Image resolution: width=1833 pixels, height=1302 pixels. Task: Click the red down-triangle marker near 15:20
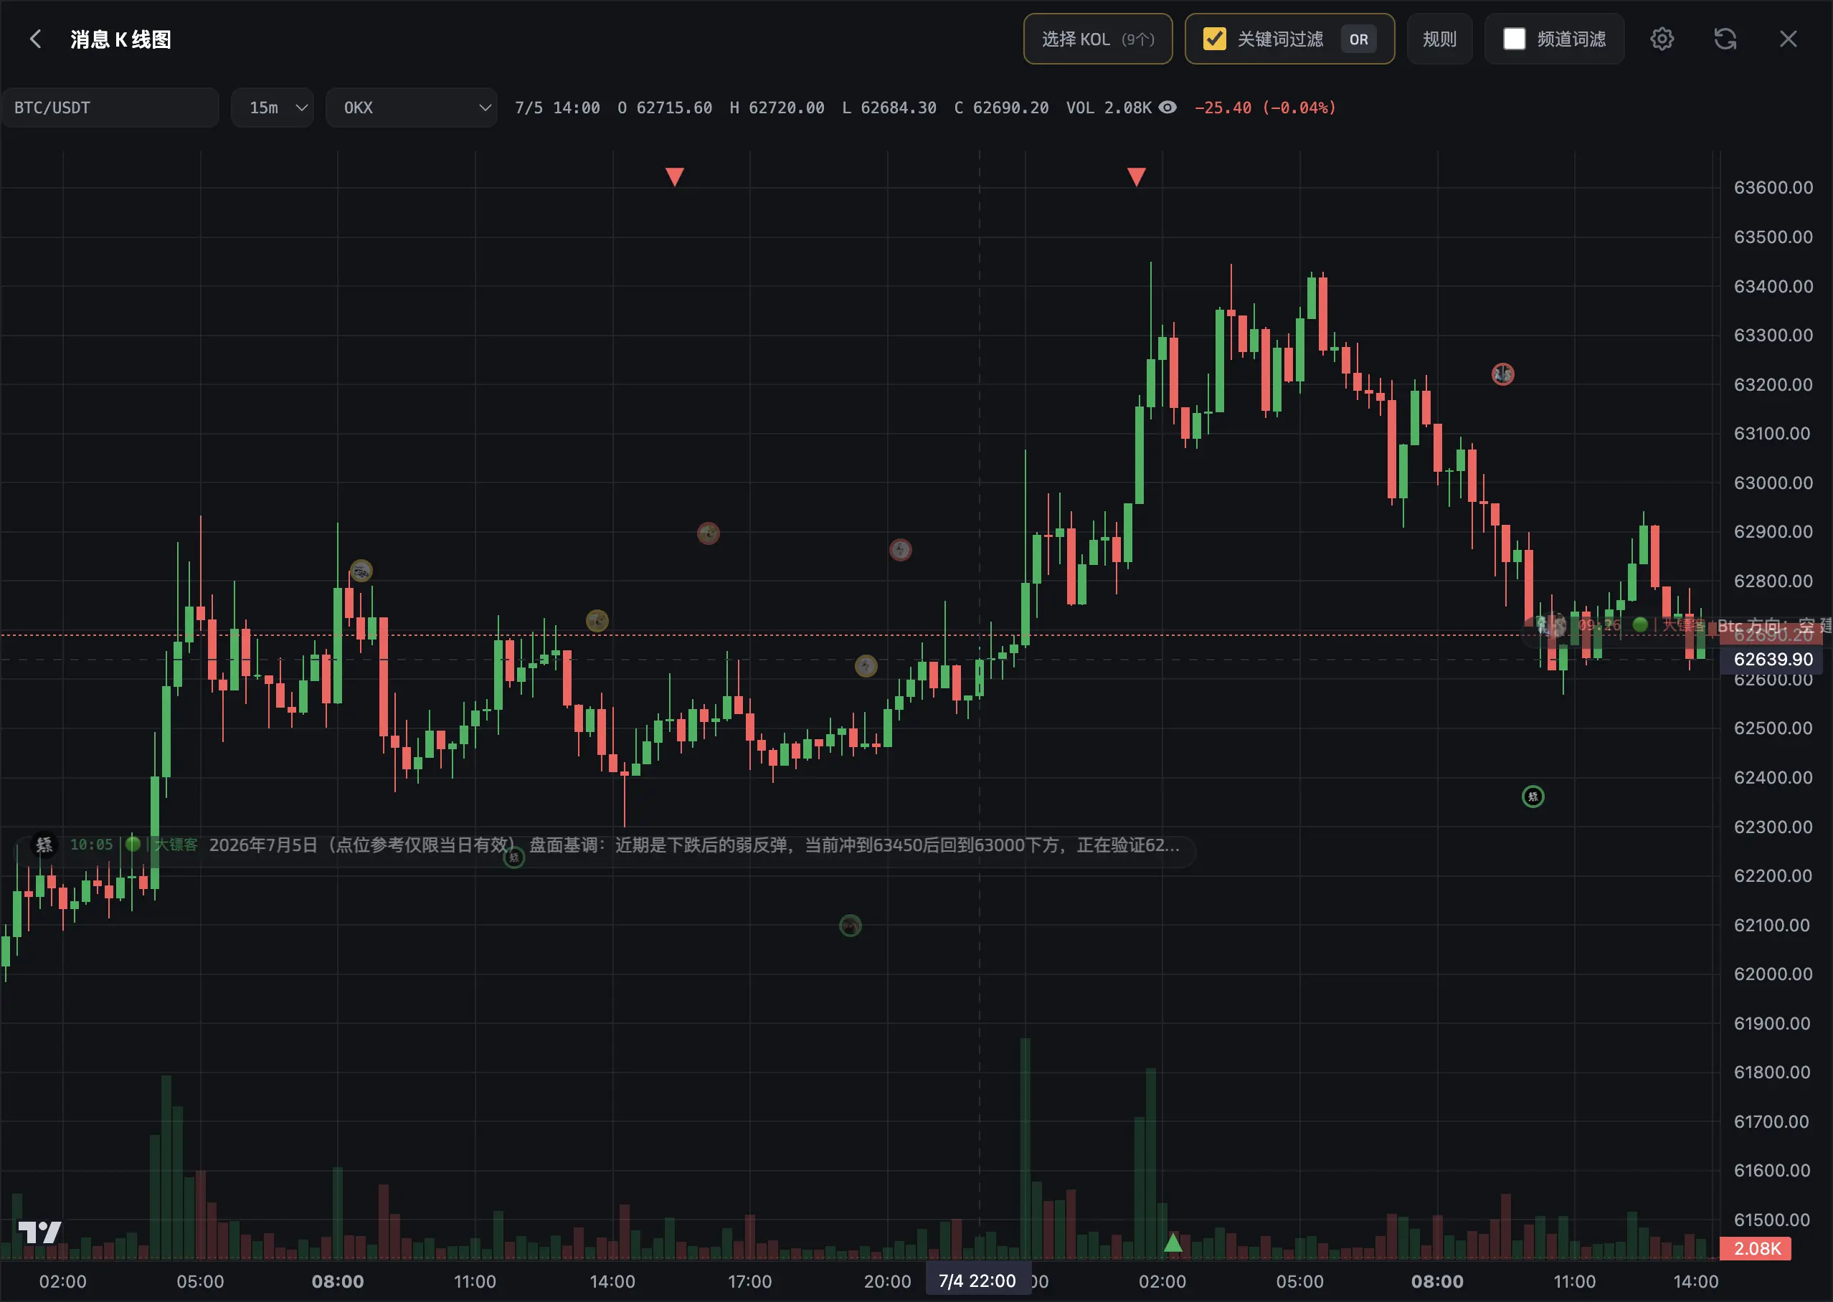tap(674, 176)
